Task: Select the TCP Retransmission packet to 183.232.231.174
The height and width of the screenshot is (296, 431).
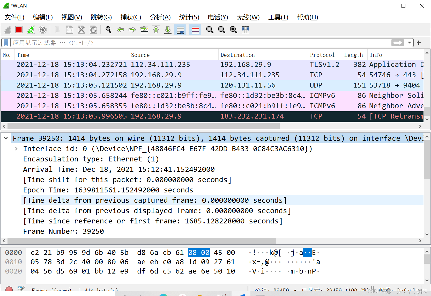Action: point(212,116)
